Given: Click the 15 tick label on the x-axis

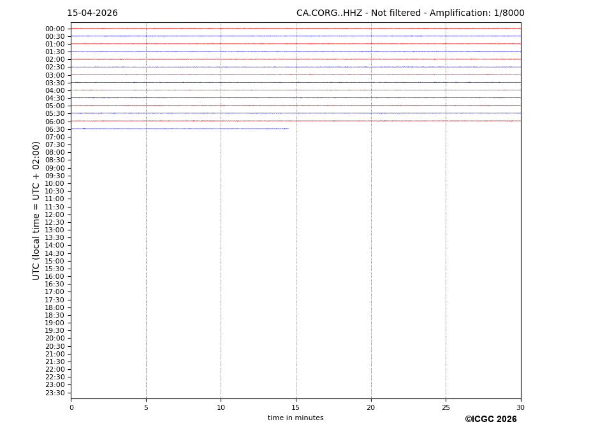Looking at the screenshot, I should (296, 407).
